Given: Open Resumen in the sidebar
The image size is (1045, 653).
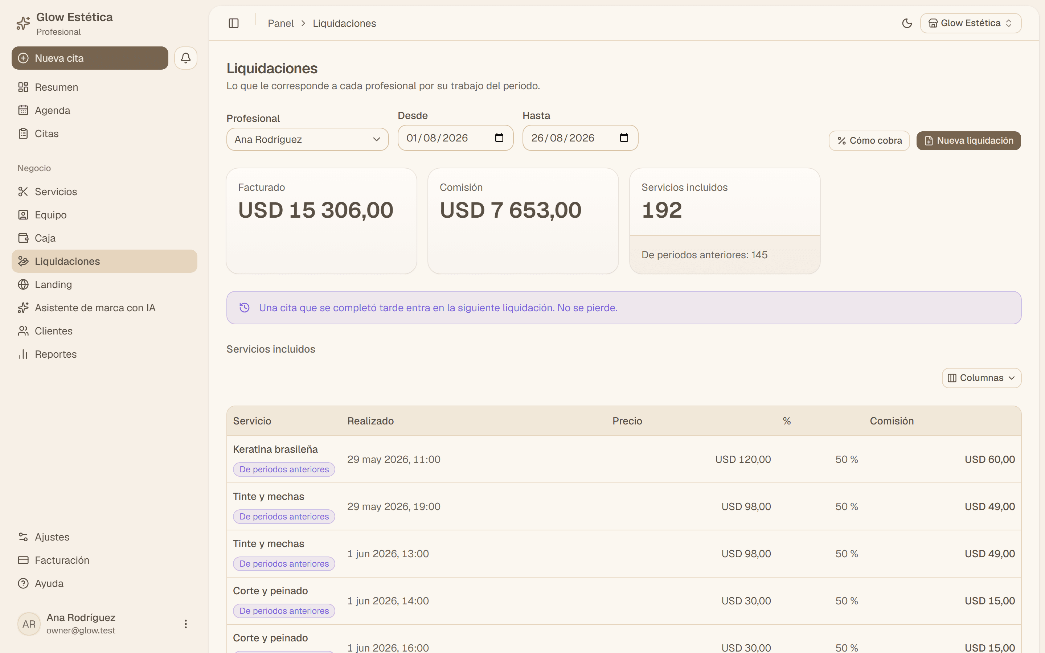Looking at the screenshot, I should [104, 87].
